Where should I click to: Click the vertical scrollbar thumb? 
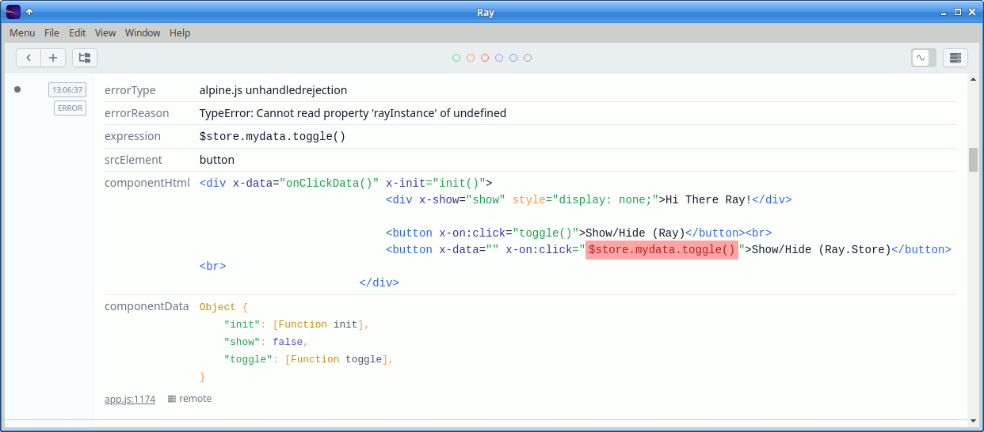(973, 160)
